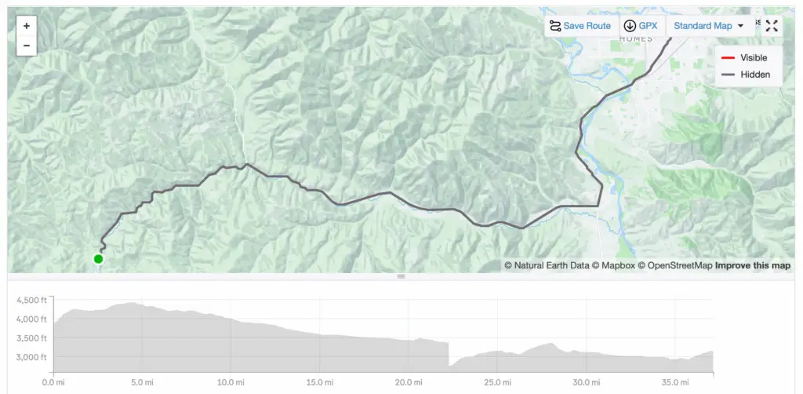Image resolution: width=803 pixels, height=394 pixels.
Task: Click the Save Route button label
Action: 587,26
